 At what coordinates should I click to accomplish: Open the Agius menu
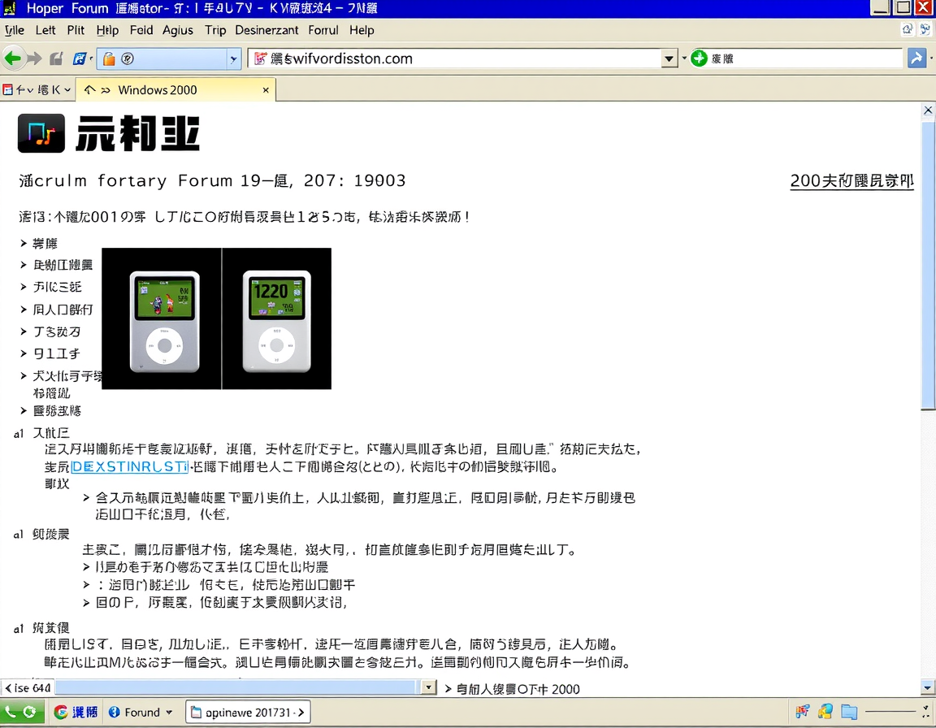point(178,30)
